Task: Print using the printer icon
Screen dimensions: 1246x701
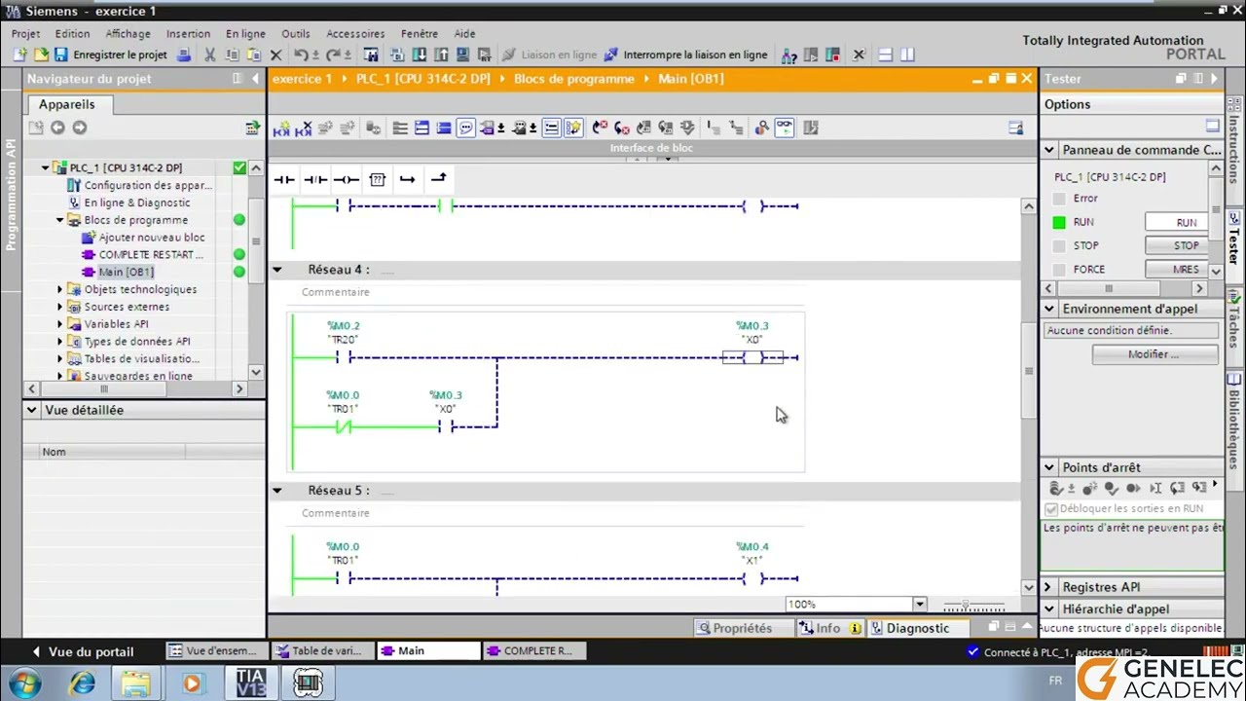Action: (184, 55)
